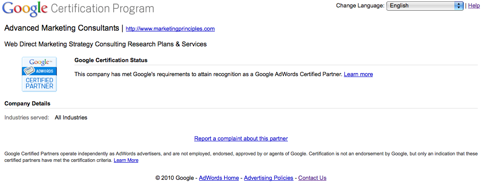483x189 pixels.
Task: Click the 2010 Google copyright text
Action: point(175,178)
